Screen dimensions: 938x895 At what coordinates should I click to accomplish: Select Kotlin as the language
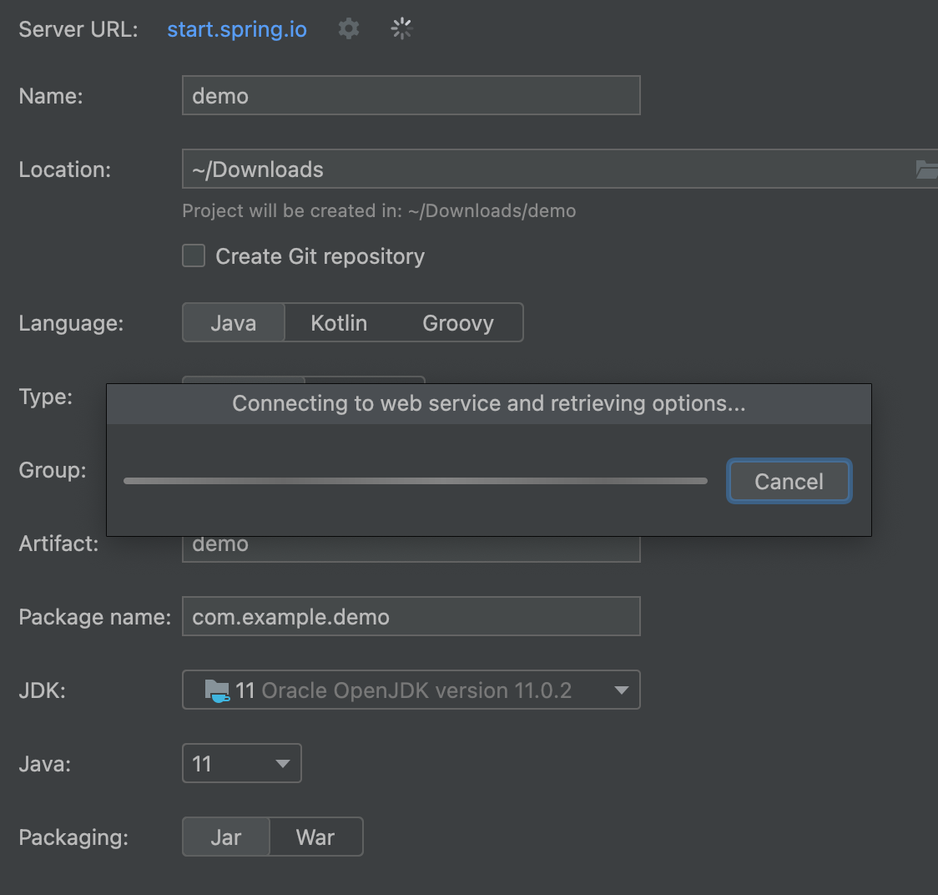coord(339,323)
